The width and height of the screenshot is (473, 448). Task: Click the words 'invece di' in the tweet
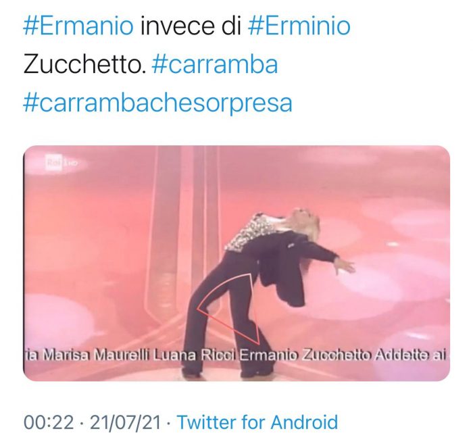(x=191, y=26)
